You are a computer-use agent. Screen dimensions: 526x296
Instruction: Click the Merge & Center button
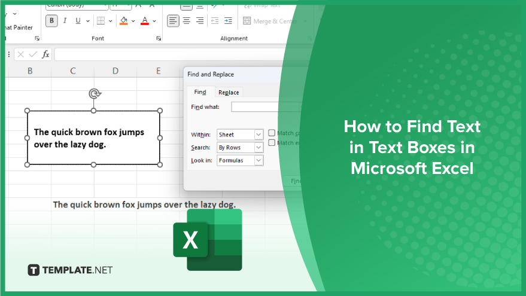(270, 21)
